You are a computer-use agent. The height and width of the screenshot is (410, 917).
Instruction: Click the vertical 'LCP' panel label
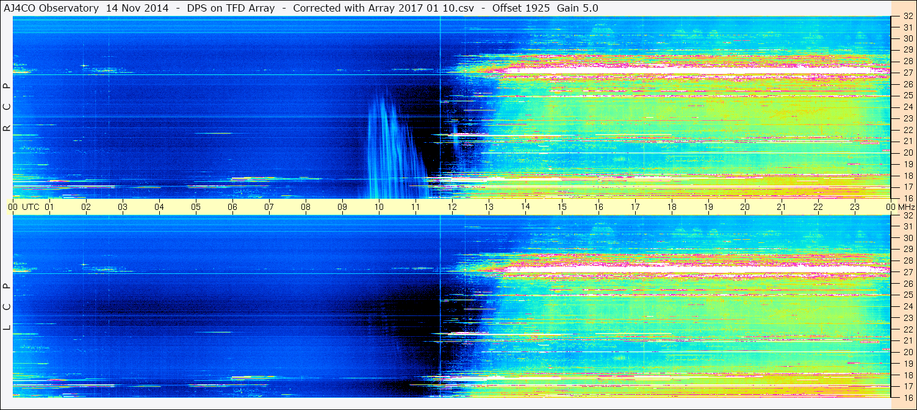[7, 307]
